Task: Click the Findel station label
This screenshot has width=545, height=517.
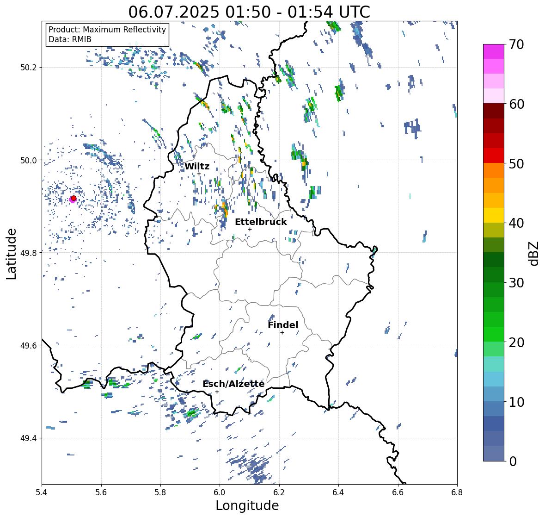Action: click(283, 325)
